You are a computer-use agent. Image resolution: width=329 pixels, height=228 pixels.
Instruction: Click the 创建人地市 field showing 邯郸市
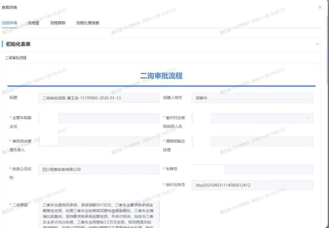(252, 98)
